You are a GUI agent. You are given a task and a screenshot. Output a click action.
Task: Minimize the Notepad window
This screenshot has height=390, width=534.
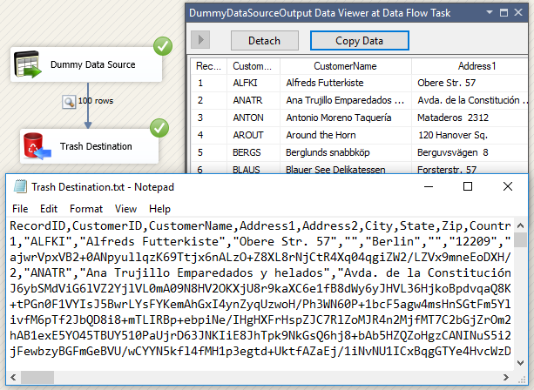(x=429, y=186)
